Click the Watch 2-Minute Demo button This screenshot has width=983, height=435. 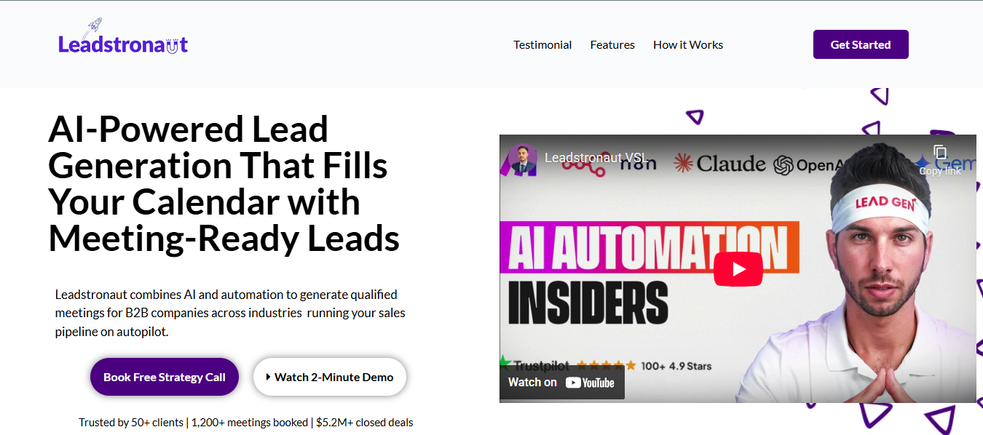[329, 377]
